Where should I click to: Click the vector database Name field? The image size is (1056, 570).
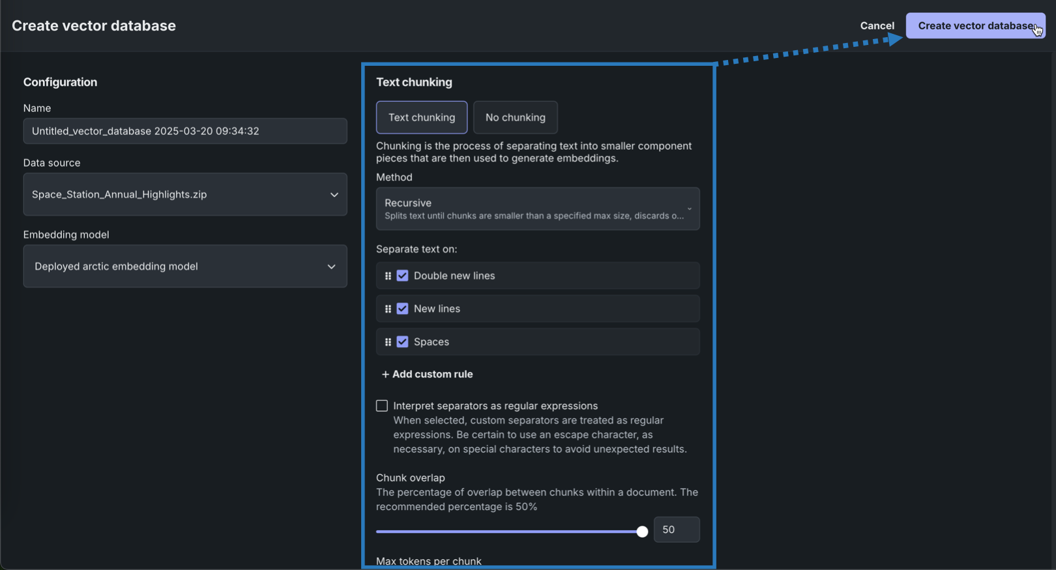coord(185,131)
